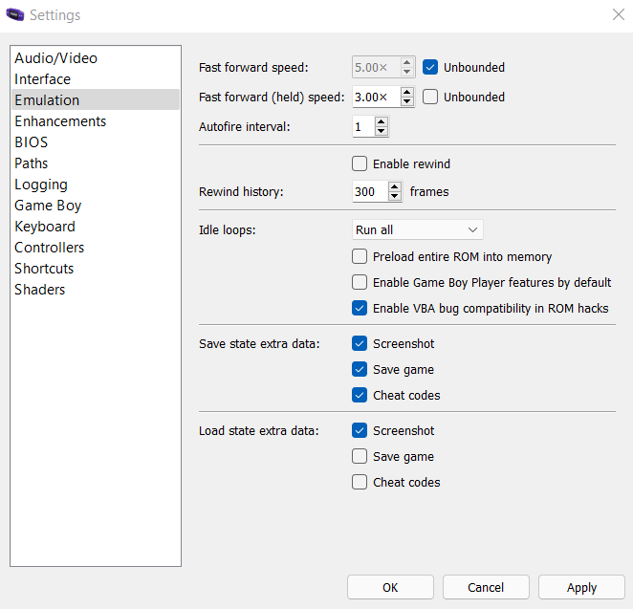Uncheck Unbounded for Fast forward speed
Viewport: 633px width, 609px height.
[430, 67]
